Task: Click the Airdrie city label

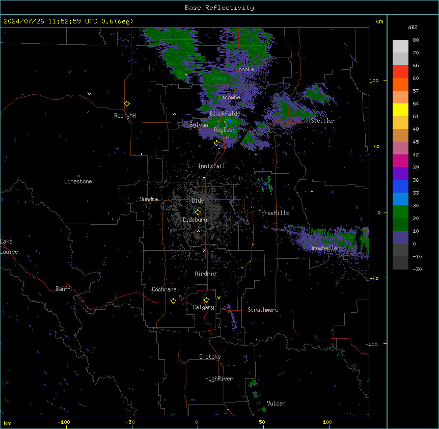Action: point(206,274)
